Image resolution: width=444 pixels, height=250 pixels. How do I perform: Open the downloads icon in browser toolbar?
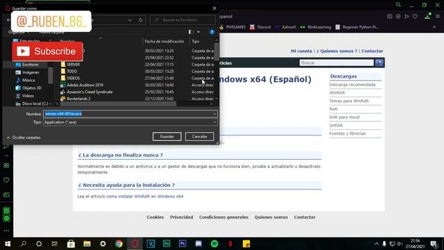click(x=427, y=16)
